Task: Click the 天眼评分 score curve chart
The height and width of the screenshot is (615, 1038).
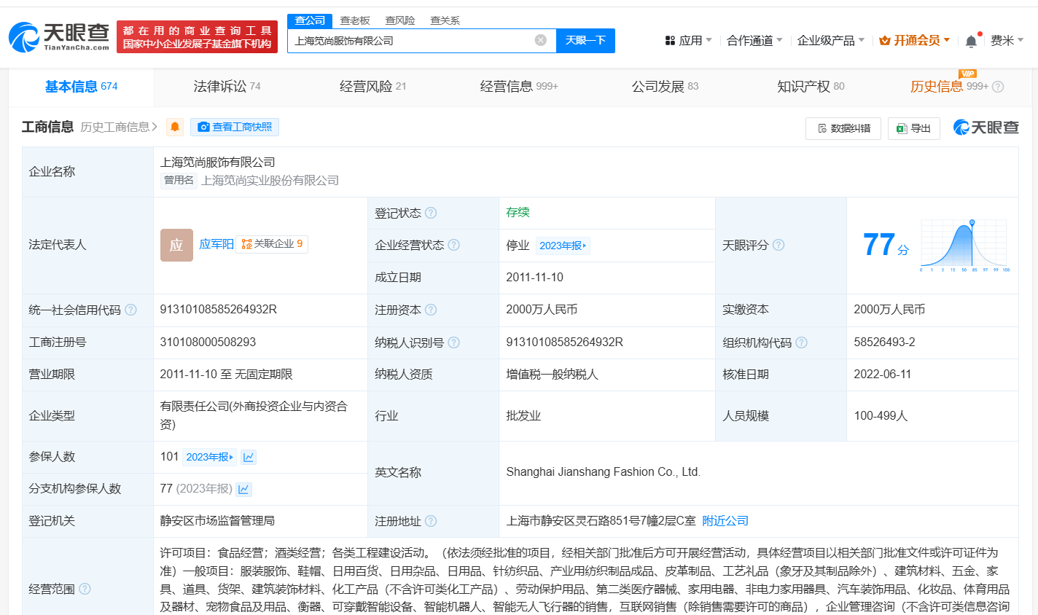Action: (x=962, y=246)
